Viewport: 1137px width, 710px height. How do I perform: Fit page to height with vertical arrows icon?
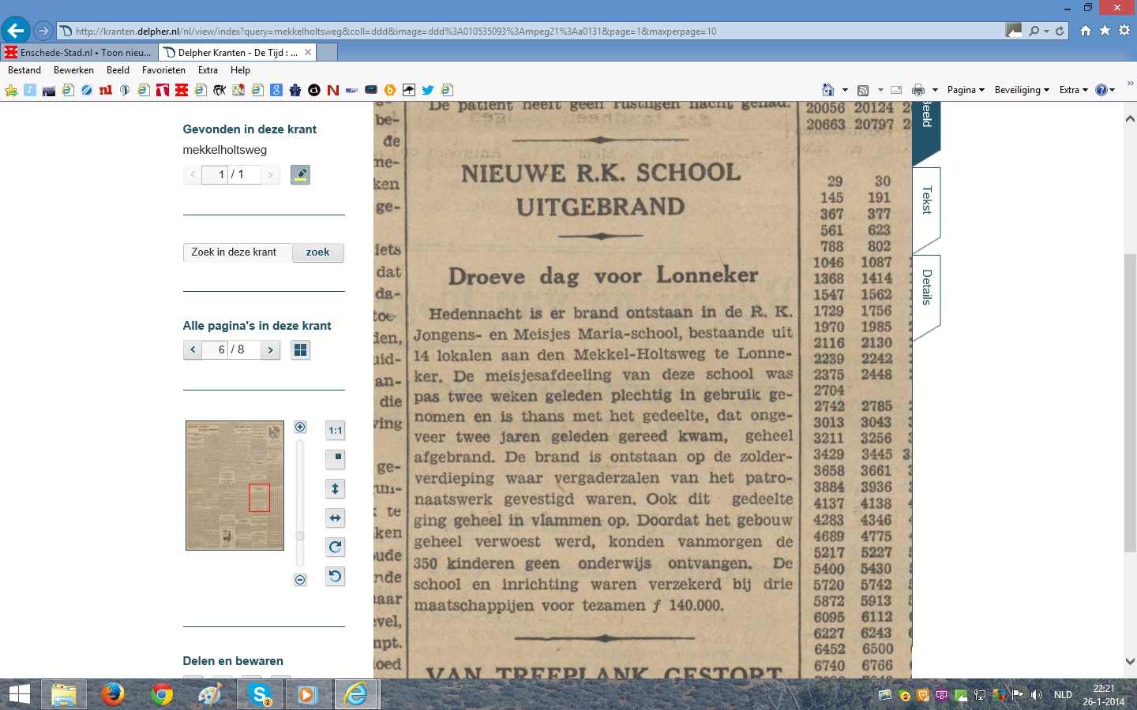tap(336, 489)
